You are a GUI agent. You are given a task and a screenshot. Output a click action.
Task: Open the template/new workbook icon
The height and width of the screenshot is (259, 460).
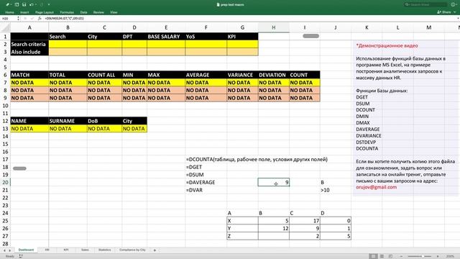click(17, 5)
